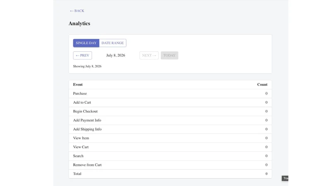Click the Total count value
The width and height of the screenshot is (331, 186).
click(x=266, y=174)
